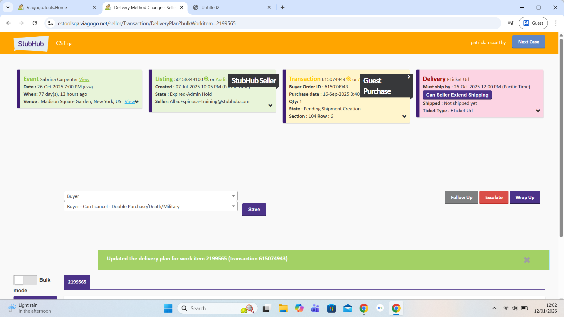Open Chrome three-dot menu
The image size is (564, 317).
(x=556, y=23)
